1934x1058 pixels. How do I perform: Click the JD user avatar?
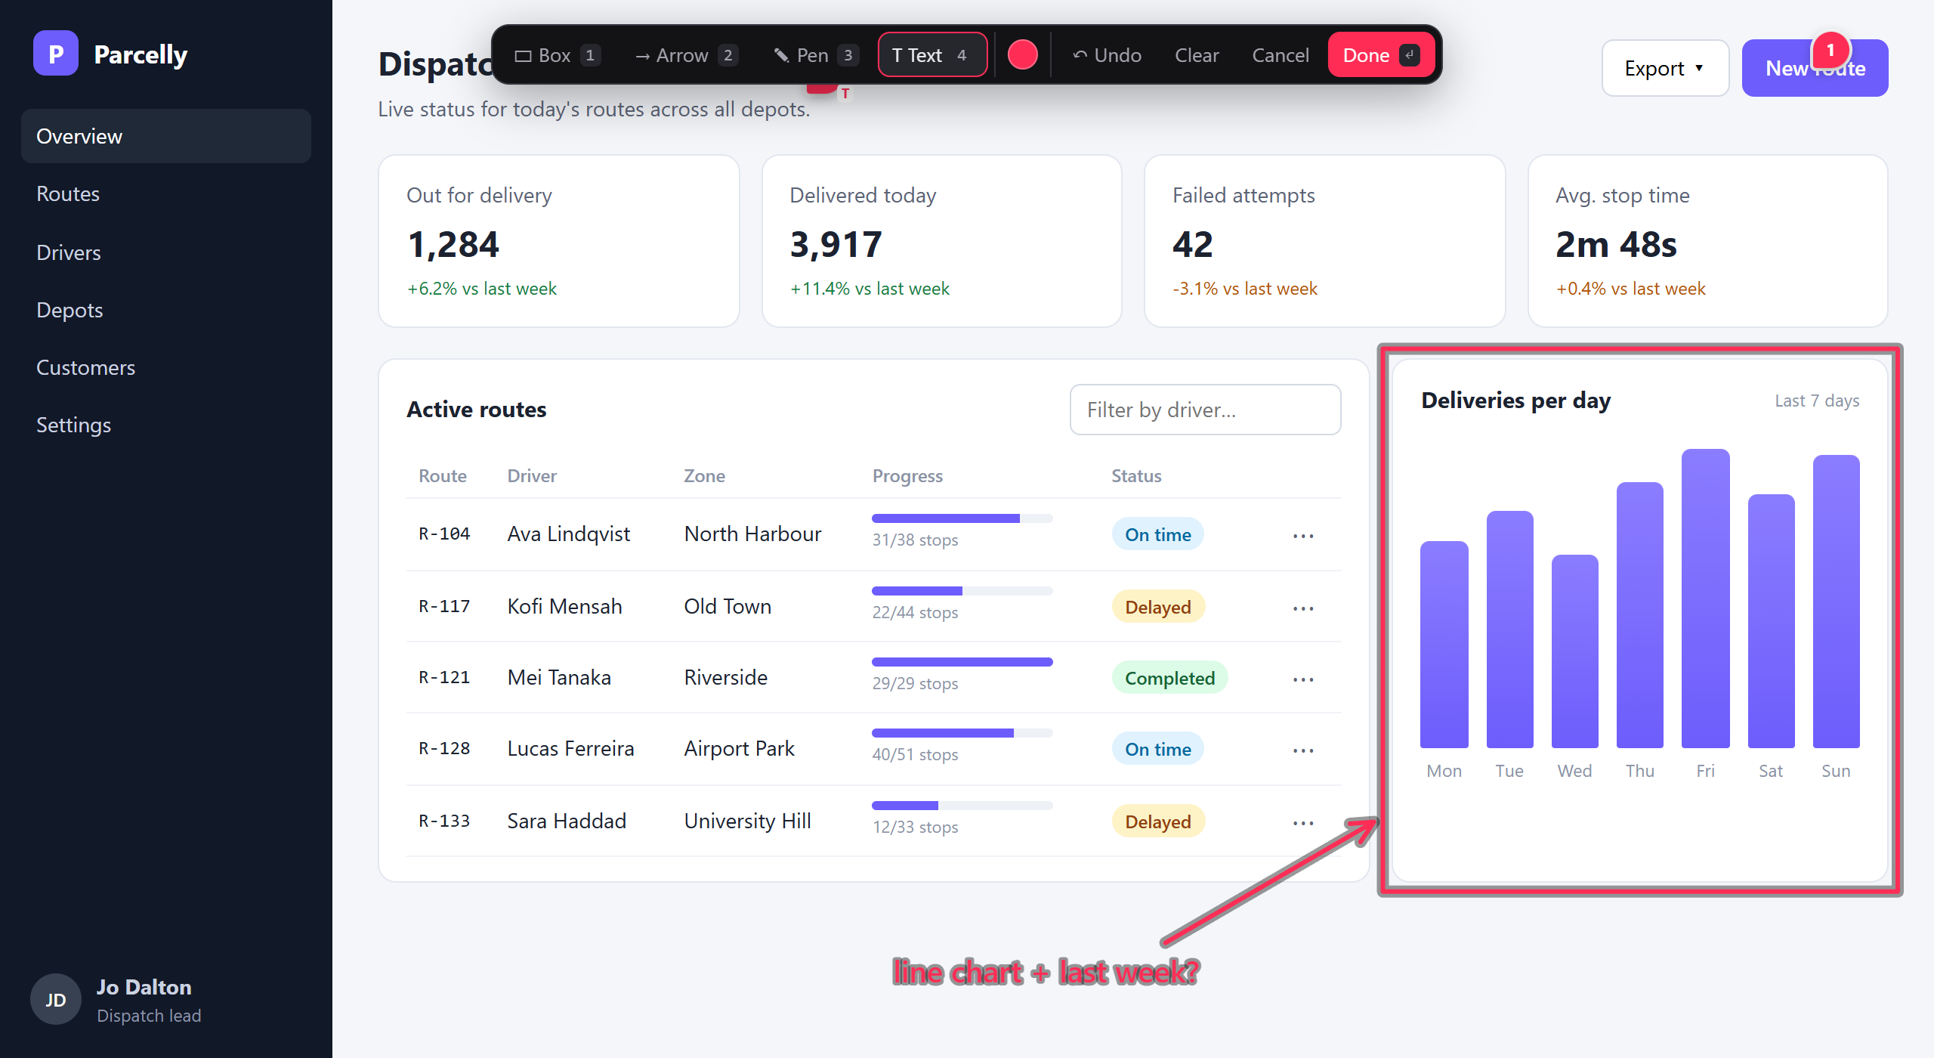[56, 999]
